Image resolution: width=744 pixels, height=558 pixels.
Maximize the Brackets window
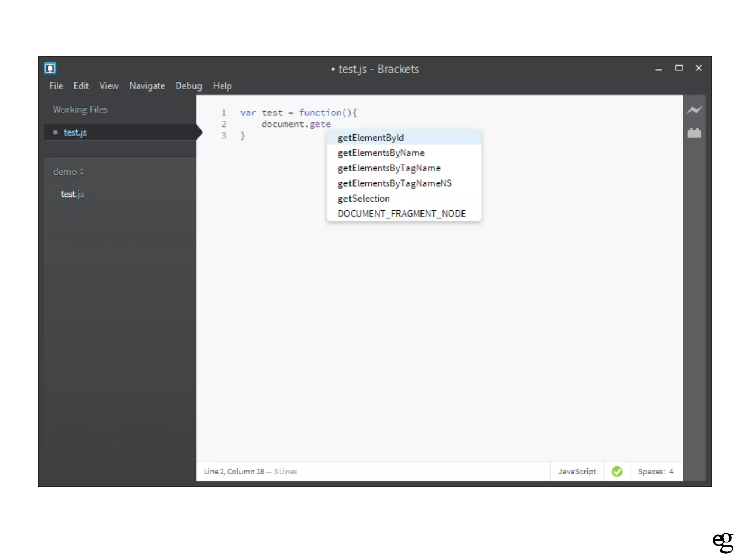(x=679, y=68)
